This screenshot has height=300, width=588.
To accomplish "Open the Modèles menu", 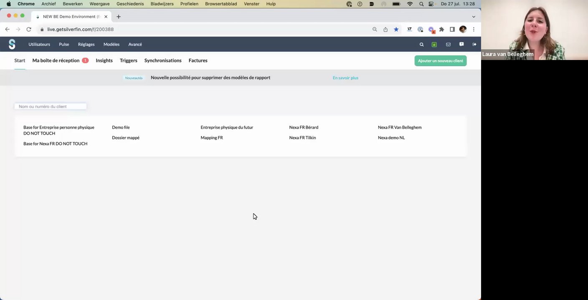I will pyautogui.click(x=112, y=44).
